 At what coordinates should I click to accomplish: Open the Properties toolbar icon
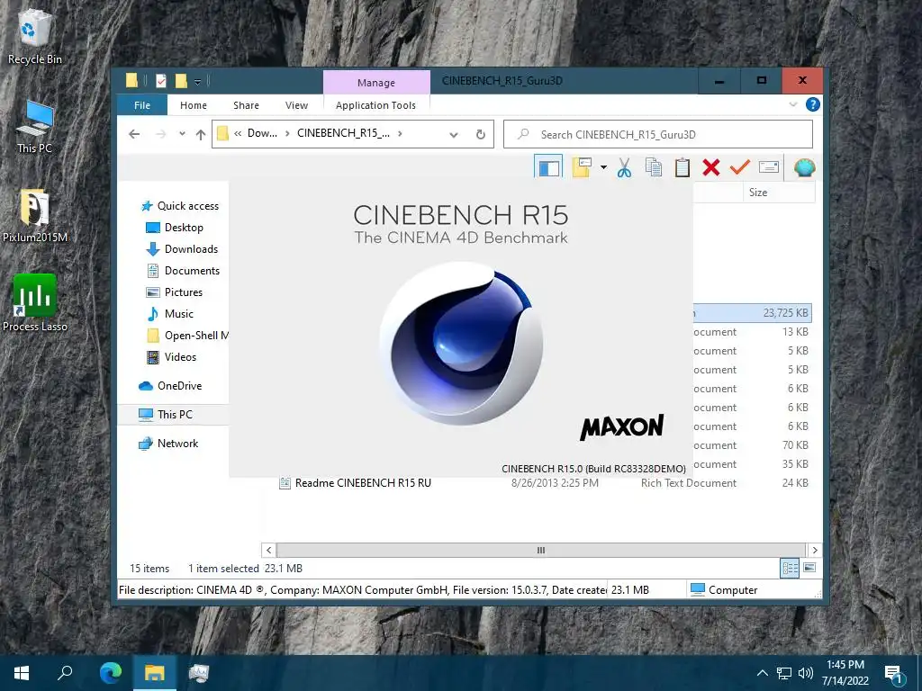582,167
